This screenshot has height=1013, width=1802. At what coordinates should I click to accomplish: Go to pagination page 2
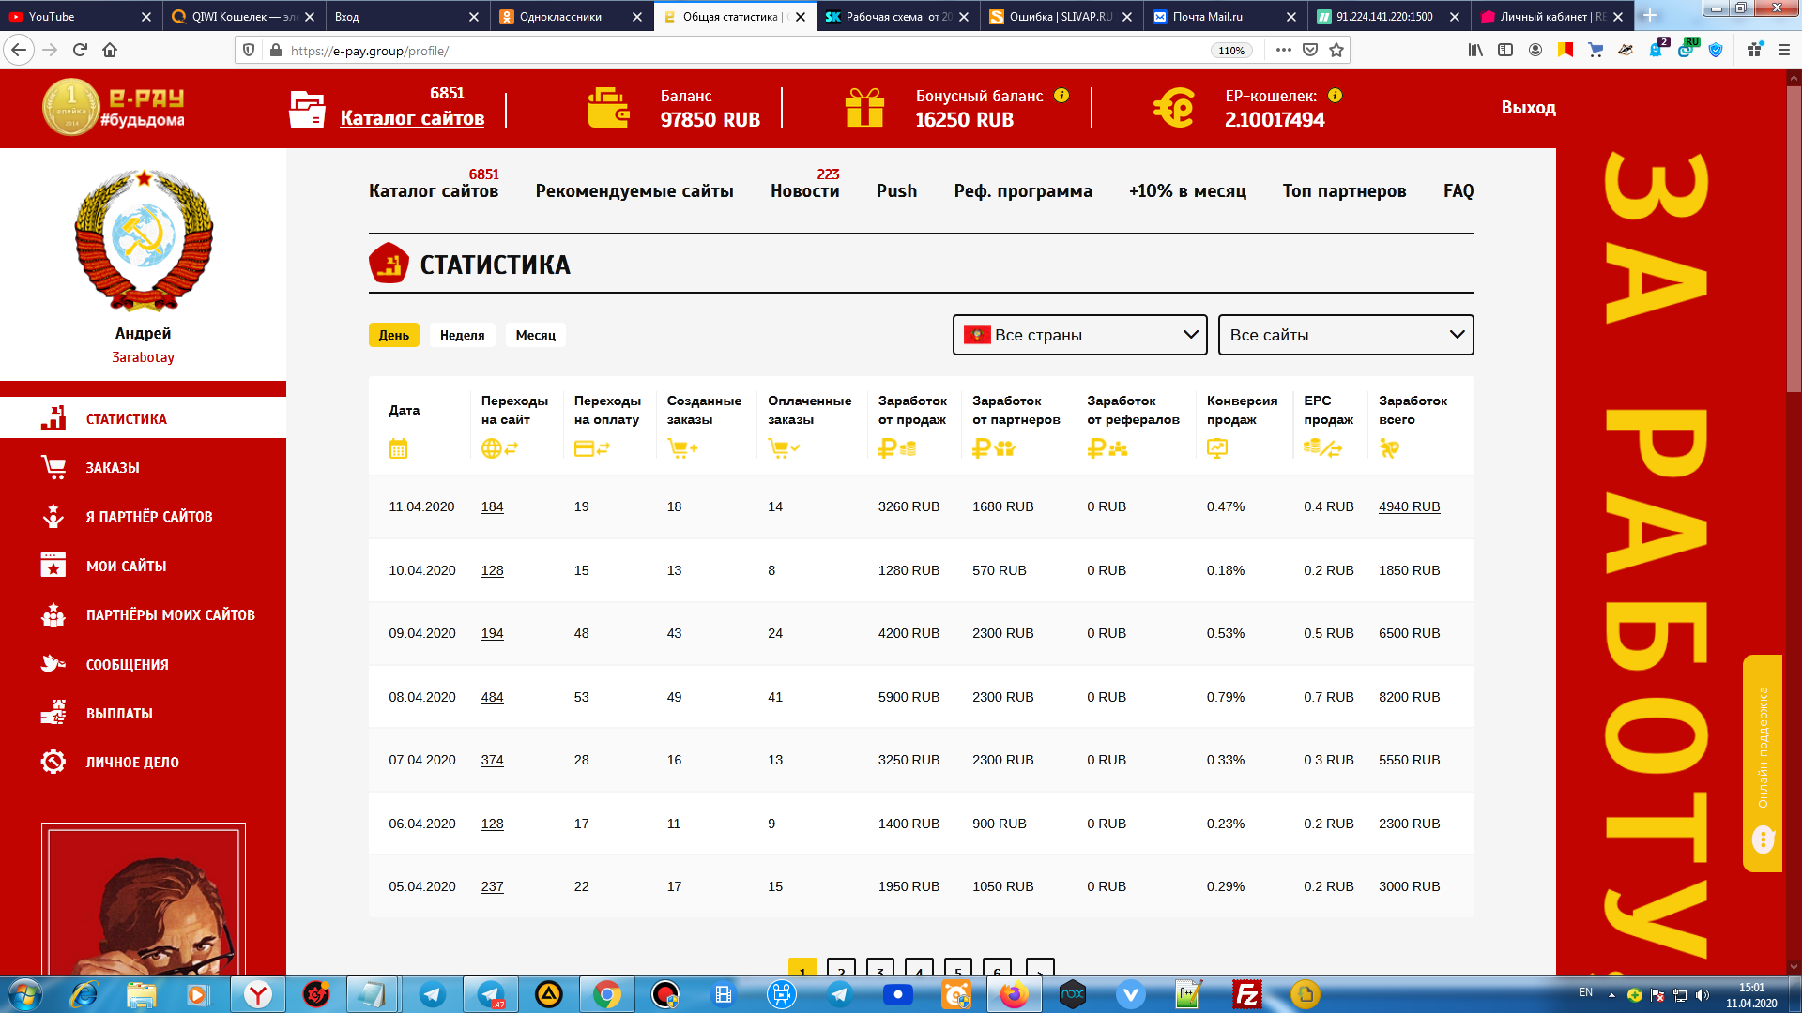(x=841, y=968)
